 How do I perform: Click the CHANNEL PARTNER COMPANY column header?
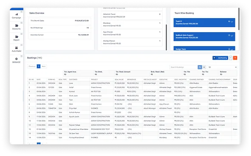pos(220,79)
